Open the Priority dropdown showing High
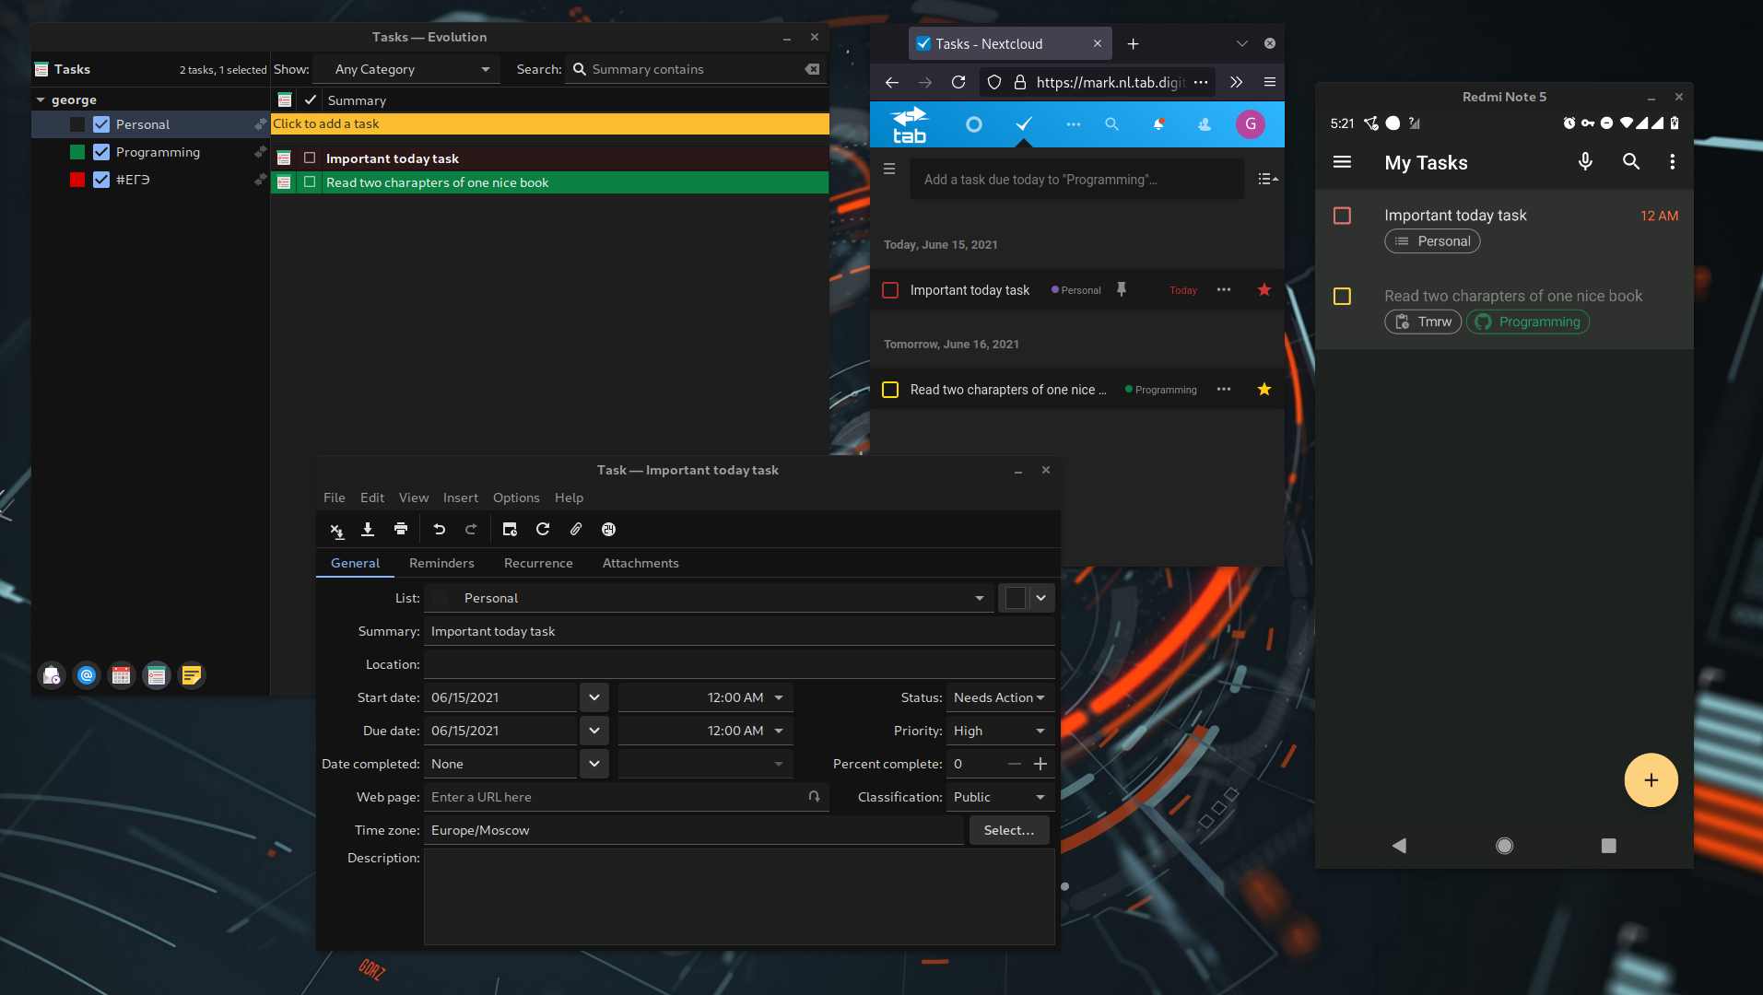Screen dimensions: 1763x995 (x=999, y=730)
